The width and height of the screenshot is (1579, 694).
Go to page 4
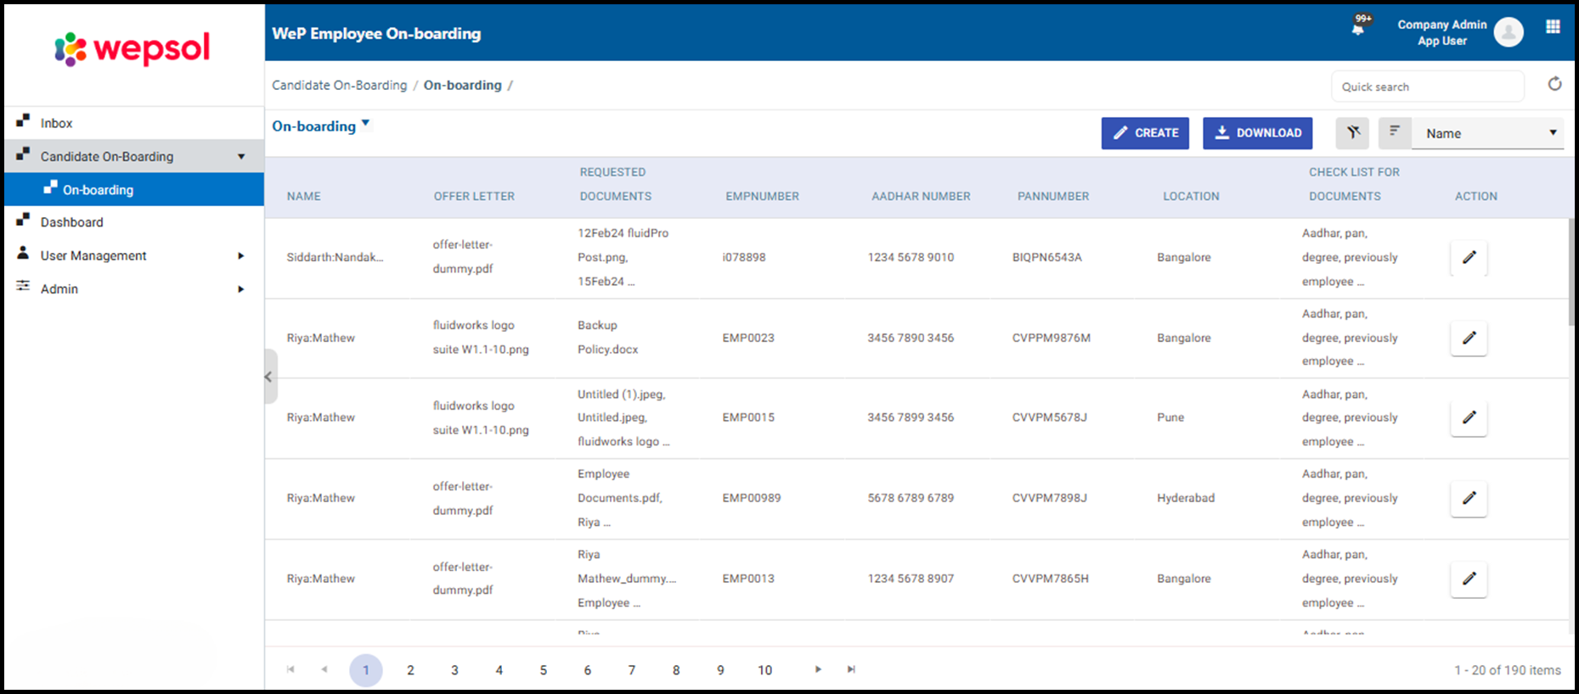click(x=499, y=670)
